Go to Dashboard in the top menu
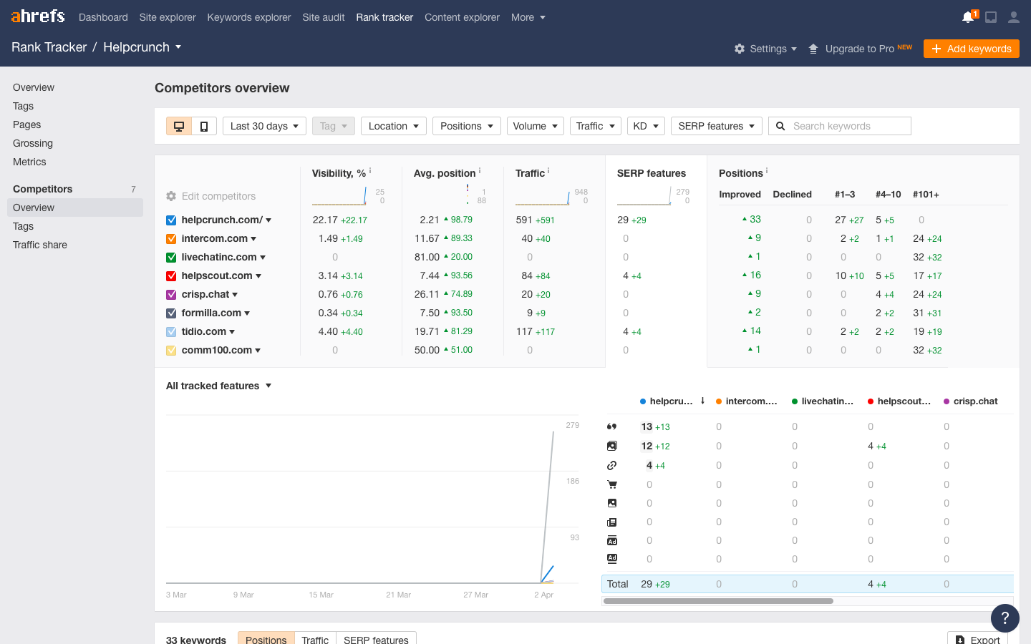This screenshot has height=644, width=1031. [x=103, y=17]
